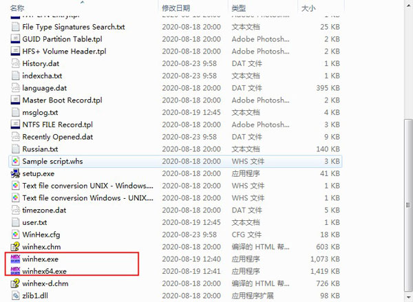
Task: Click the 98 KB size value
Action: pyautogui.click(x=330, y=296)
